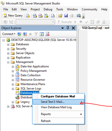
Task: Expand the Replication folder
Action: point(8,58)
